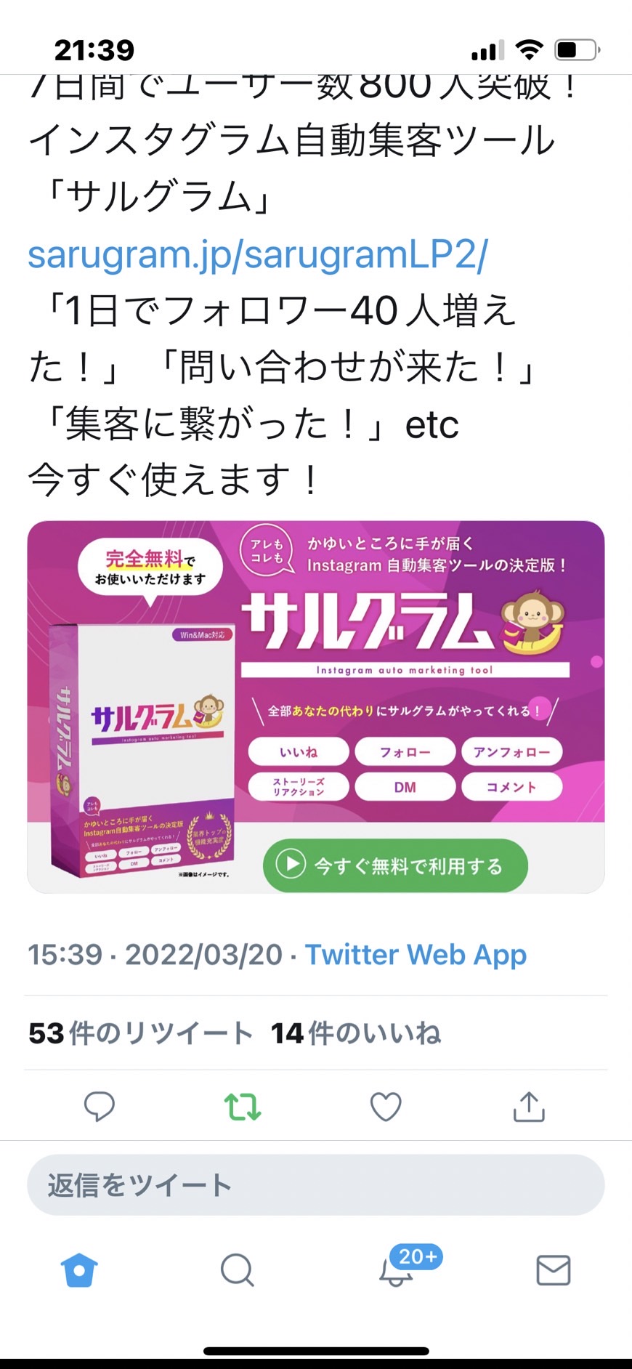Open the Messages envelope icon

click(x=554, y=1270)
